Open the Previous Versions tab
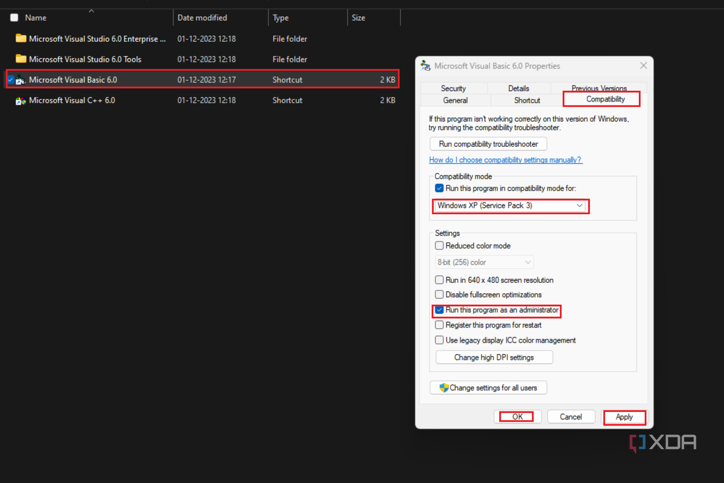This screenshot has width=724, height=483. pos(599,88)
